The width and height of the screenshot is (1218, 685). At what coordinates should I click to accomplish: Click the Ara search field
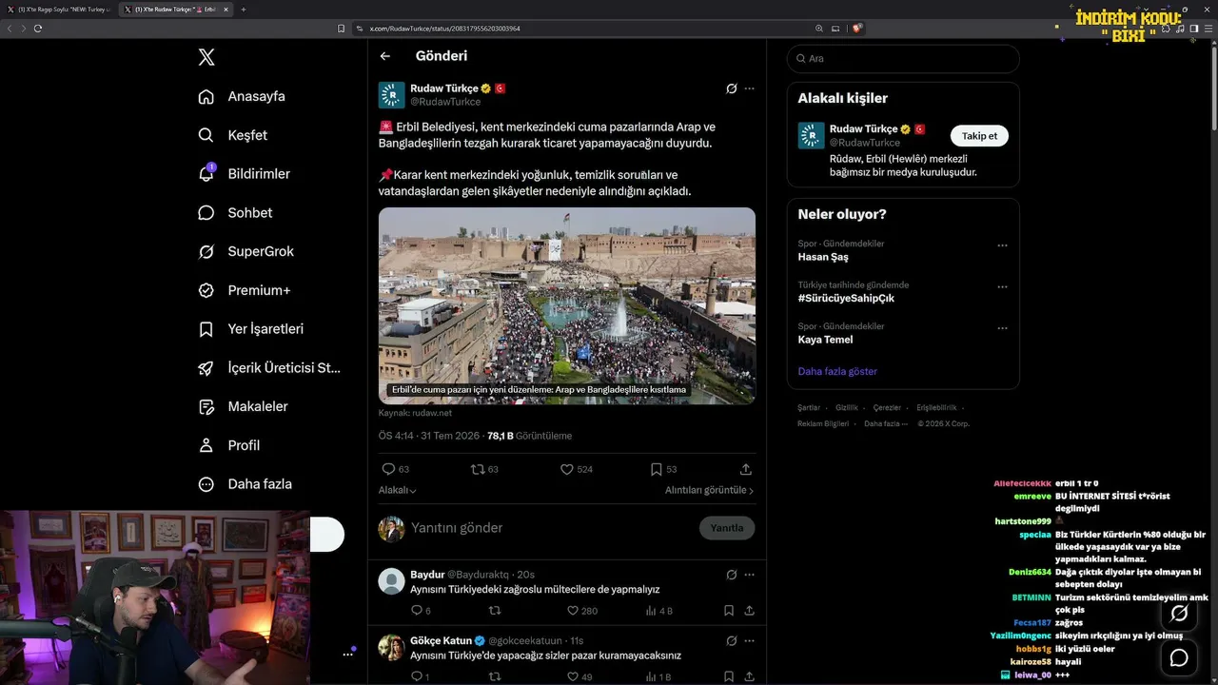[x=903, y=58]
